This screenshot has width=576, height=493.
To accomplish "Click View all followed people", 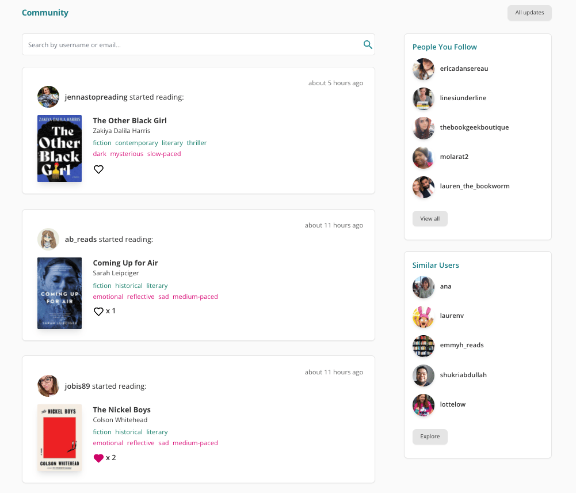I will (430, 219).
